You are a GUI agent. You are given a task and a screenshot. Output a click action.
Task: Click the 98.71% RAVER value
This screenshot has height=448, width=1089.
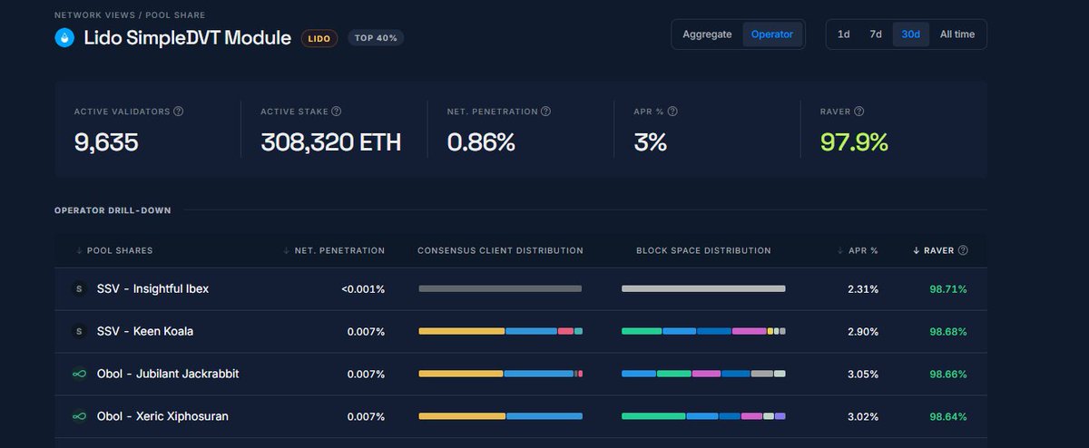[x=948, y=289]
